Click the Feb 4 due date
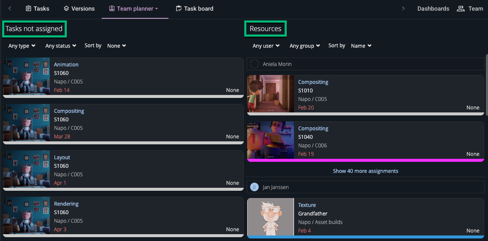Image resolution: width=488 pixels, height=241 pixels. [304, 230]
